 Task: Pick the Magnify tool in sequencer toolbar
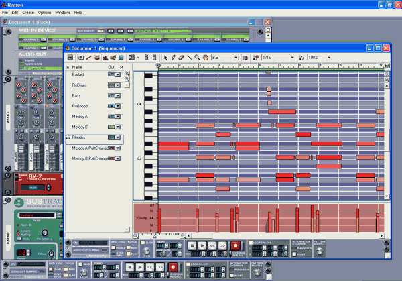197,58
